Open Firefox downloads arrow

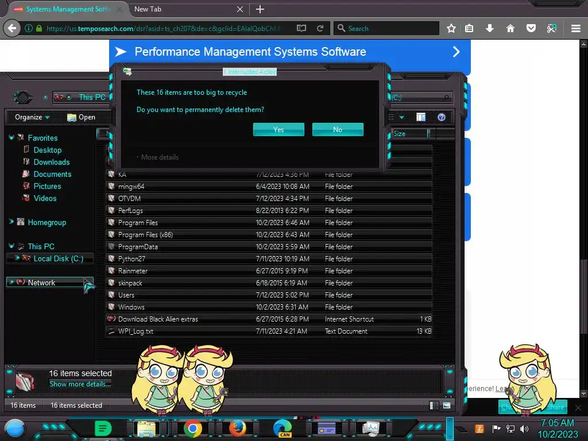coord(489,28)
